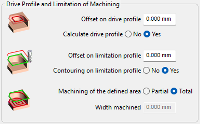
Task: Click the "Offset on drive profile" label
Action: [111, 19]
